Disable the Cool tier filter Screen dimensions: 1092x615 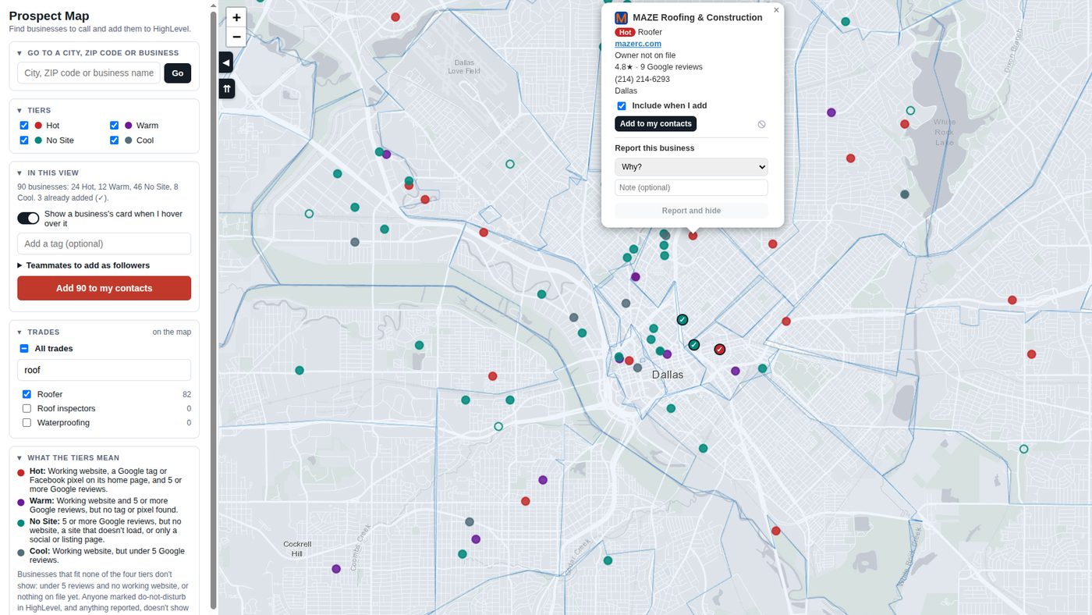(115, 140)
